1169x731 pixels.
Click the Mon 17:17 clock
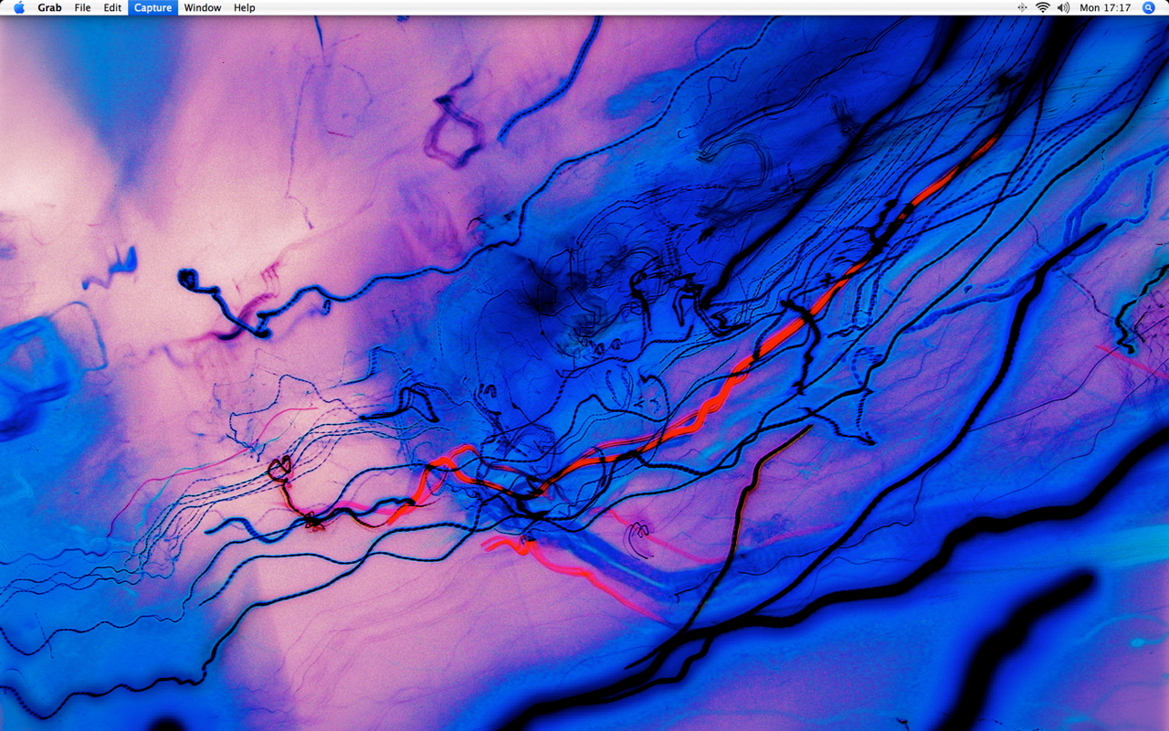pos(1105,7)
